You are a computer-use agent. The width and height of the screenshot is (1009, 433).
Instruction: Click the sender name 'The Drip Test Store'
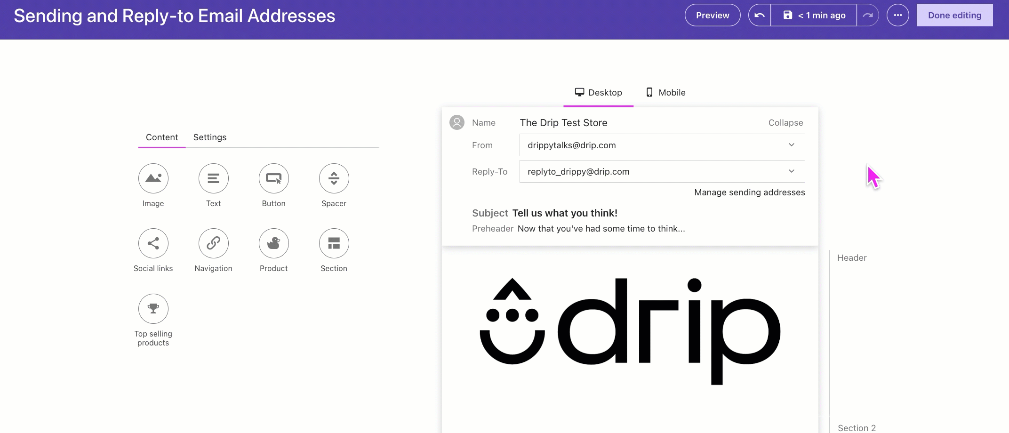[x=563, y=122]
